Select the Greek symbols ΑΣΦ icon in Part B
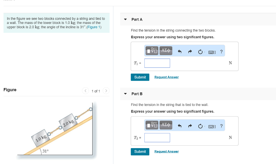276x164 pixels. click(x=165, y=125)
